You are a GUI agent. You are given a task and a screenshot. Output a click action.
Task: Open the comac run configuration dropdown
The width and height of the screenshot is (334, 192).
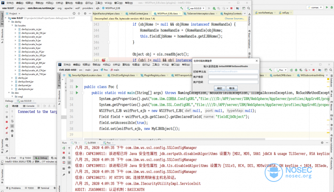coord(315,8)
